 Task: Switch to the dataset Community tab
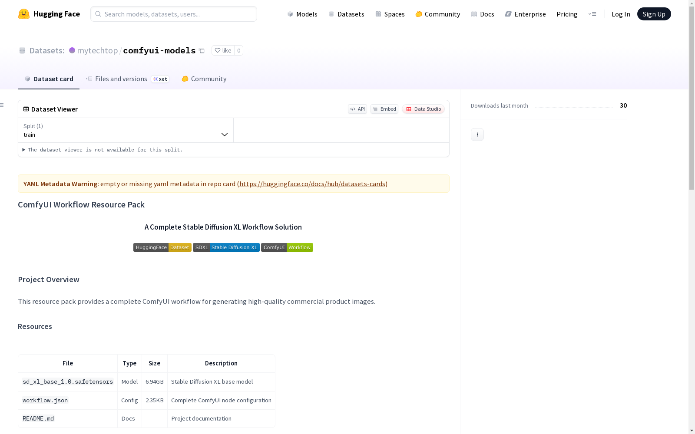coord(204,79)
